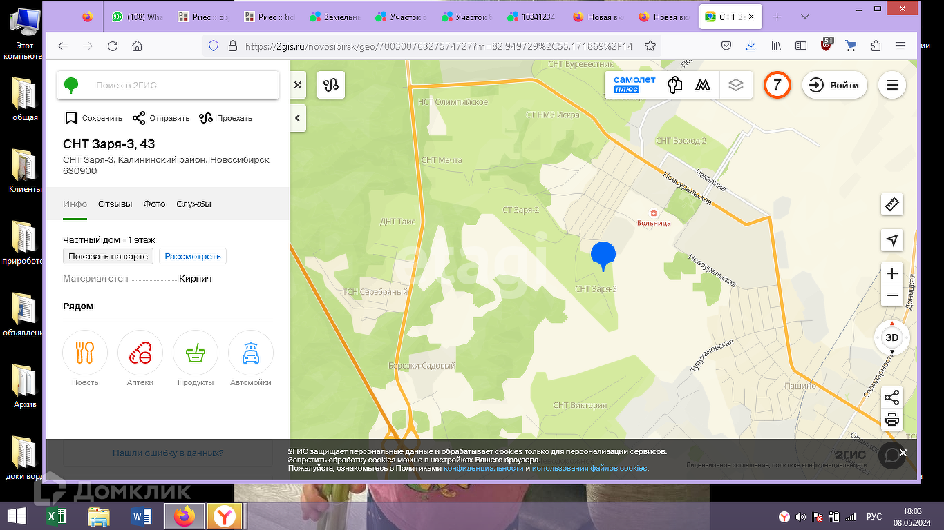The width and height of the screenshot is (944, 530).
Task: Activate the ruler distance tool
Action: click(x=892, y=204)
